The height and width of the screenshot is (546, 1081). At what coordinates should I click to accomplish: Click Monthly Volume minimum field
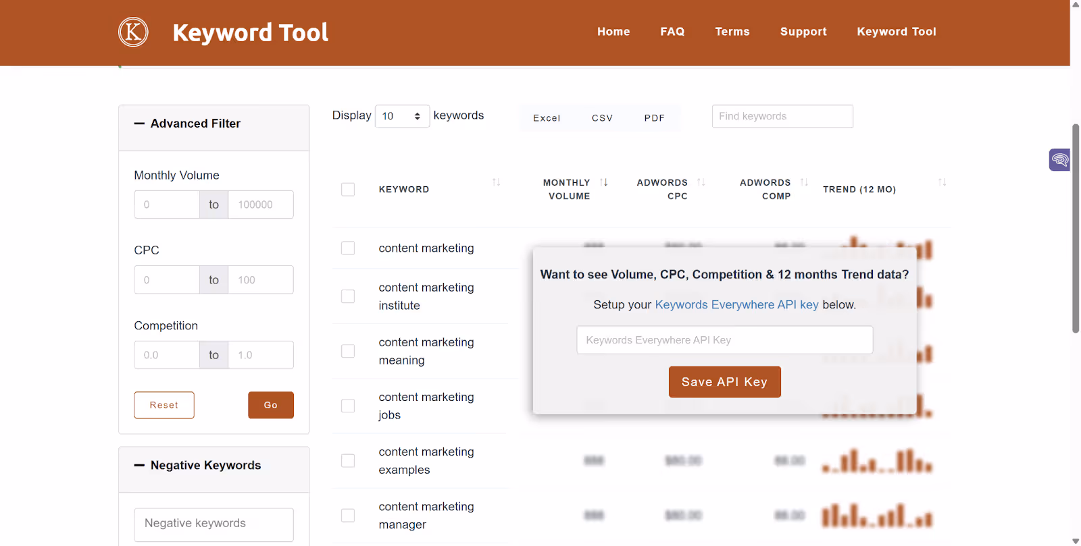point(167,204)
